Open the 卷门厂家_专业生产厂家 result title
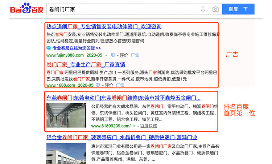Screen dimensions: 272x164 tap(86, 65)
